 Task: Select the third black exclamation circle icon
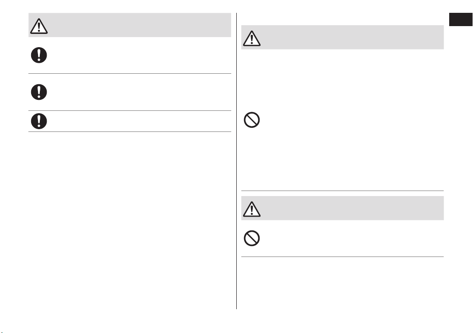[39, 121]
